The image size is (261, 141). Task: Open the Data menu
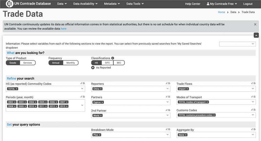[x=62, y=4]
